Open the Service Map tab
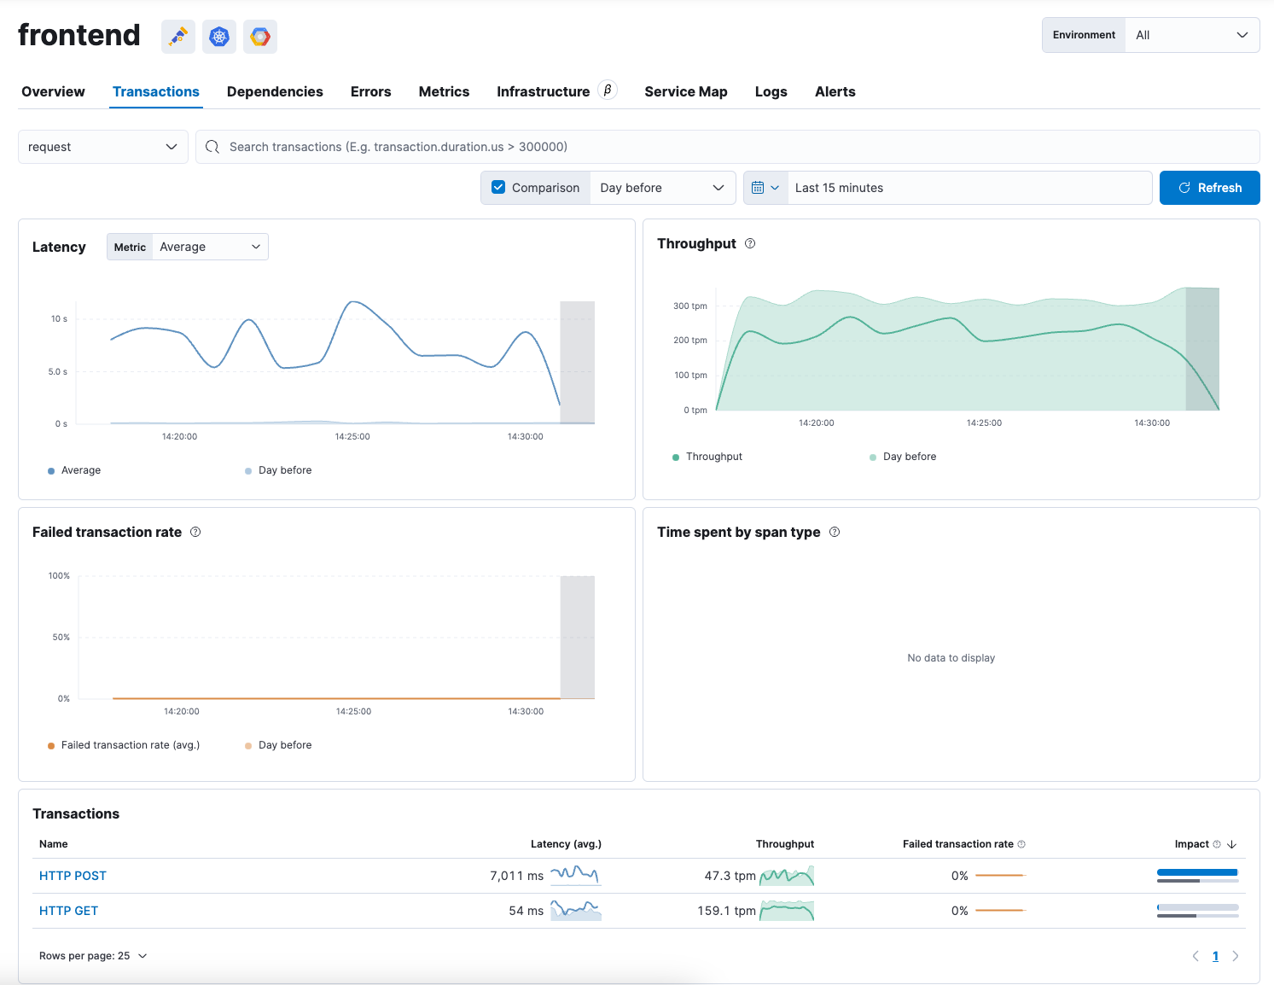The image size is (1274, 985). (x=685, y=91)
